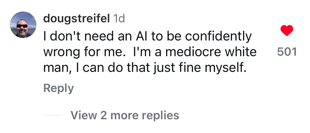Unlike the comment via red heart
This screenshot has width=310, height=133.
coord(287,31)
